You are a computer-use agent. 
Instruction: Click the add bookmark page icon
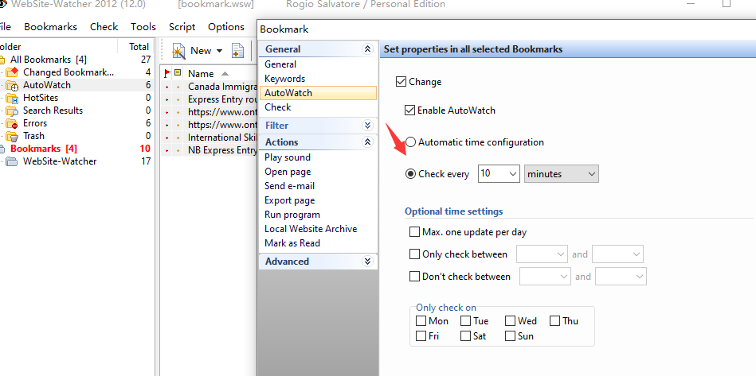click(x=237, y=51)
